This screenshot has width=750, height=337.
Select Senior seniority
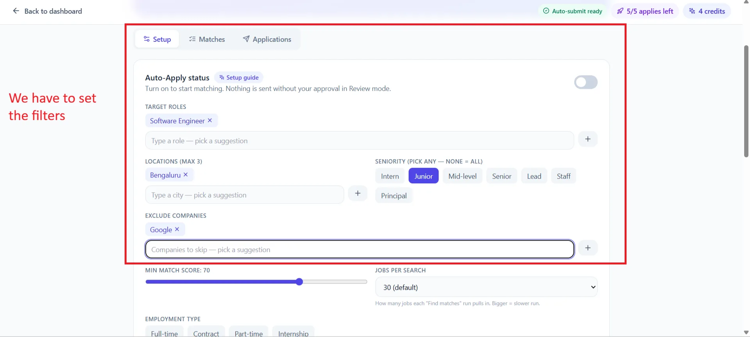pyautogui.click(x=502, y=176)
